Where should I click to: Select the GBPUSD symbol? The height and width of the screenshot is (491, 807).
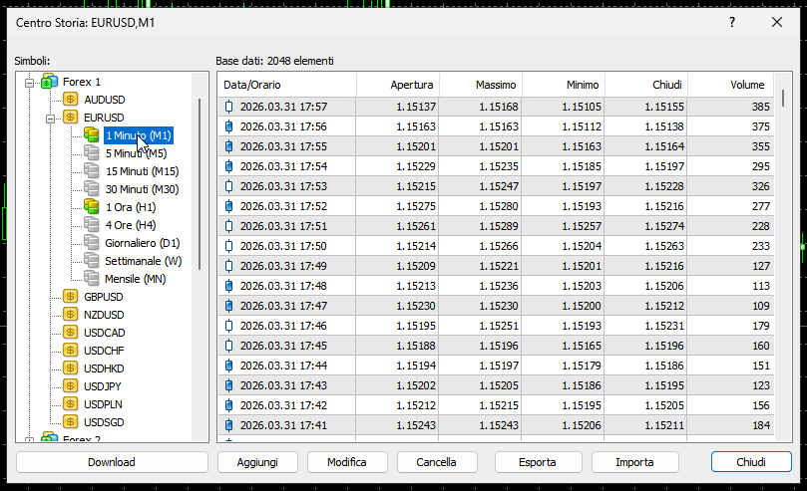coord(104,297)
